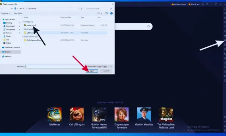Image resolution: width=226 pixels, height=136 pixels.
Task: Click the BlueStacks Androi... type cell
Action: pyautogui.click(x=88, y=25)
